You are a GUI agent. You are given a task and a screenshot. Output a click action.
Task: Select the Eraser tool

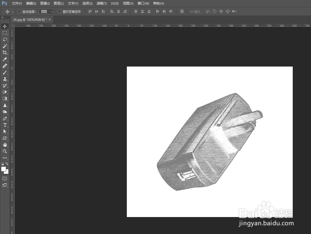point(5,92)
